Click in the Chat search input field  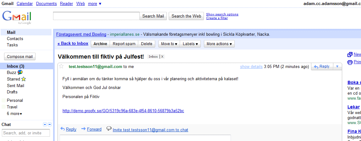(x=26, y=133)
